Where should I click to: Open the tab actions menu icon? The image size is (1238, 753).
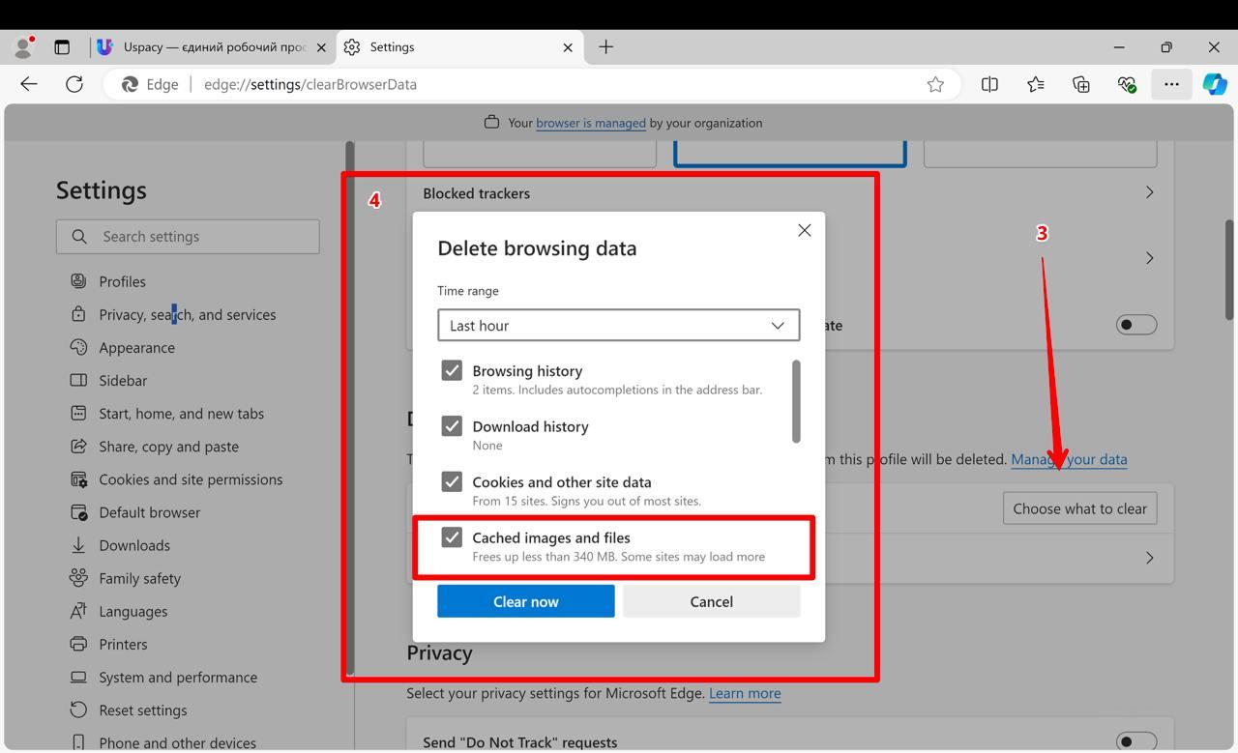pos(62,46)
